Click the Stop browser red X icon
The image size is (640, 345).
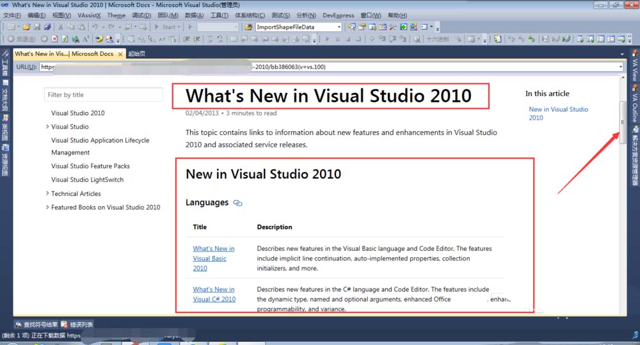tap(54, 39)
